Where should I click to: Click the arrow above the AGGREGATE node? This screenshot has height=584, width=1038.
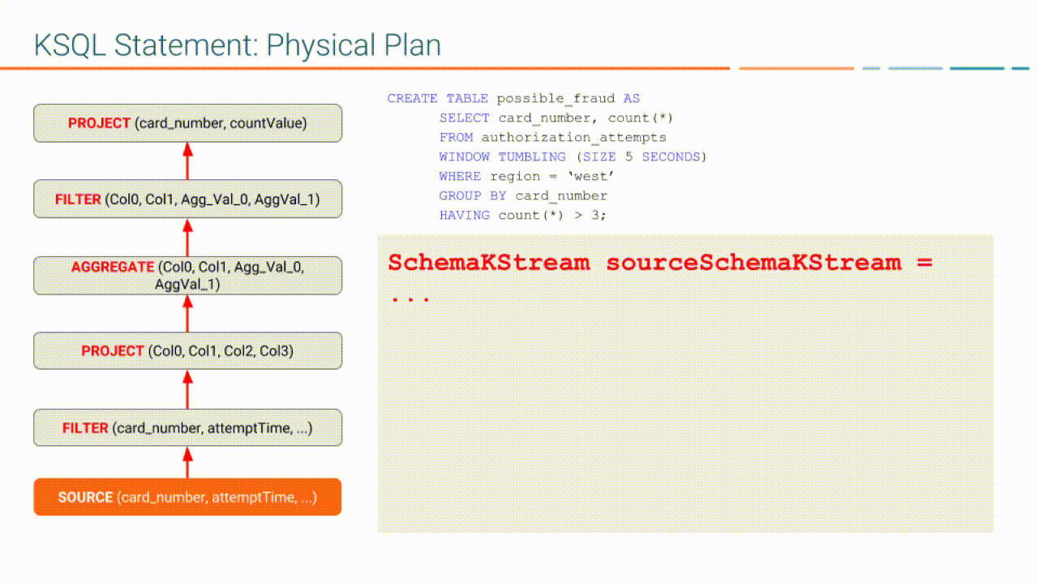pos(187,235)
